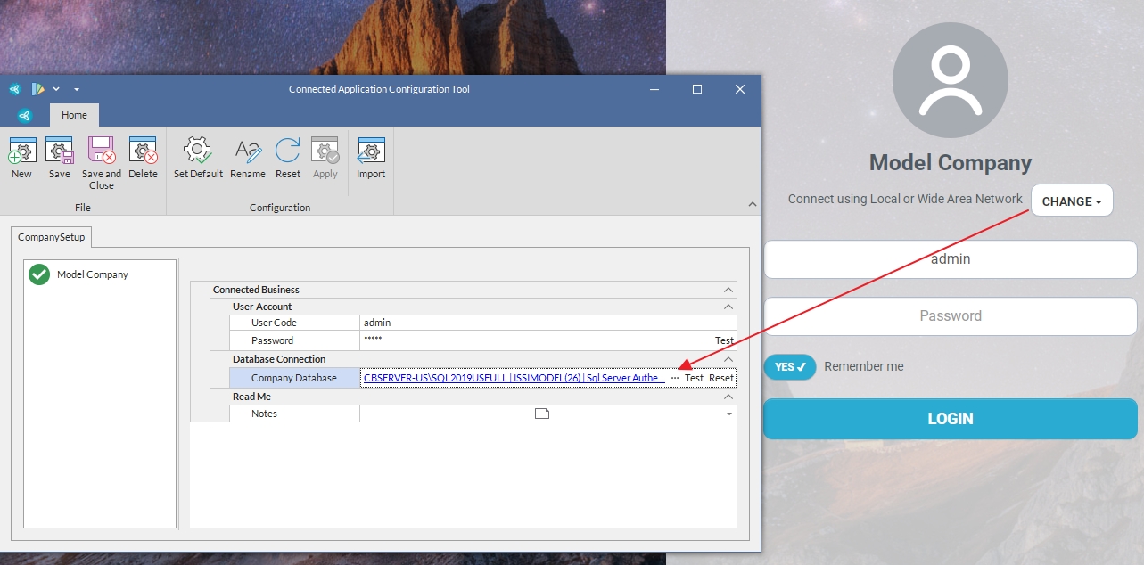Open the CHANGE connection dropdown

tap(1072, 201)
